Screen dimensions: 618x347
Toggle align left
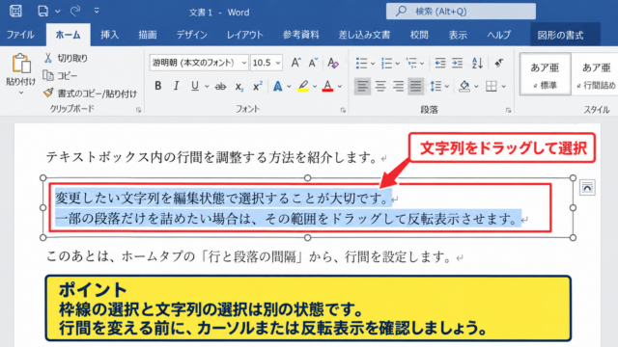pyautogui.click(x=362, y=86)
